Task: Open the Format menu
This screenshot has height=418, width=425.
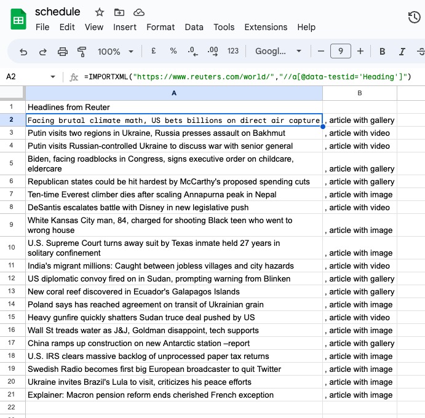Action: (161, 27)
